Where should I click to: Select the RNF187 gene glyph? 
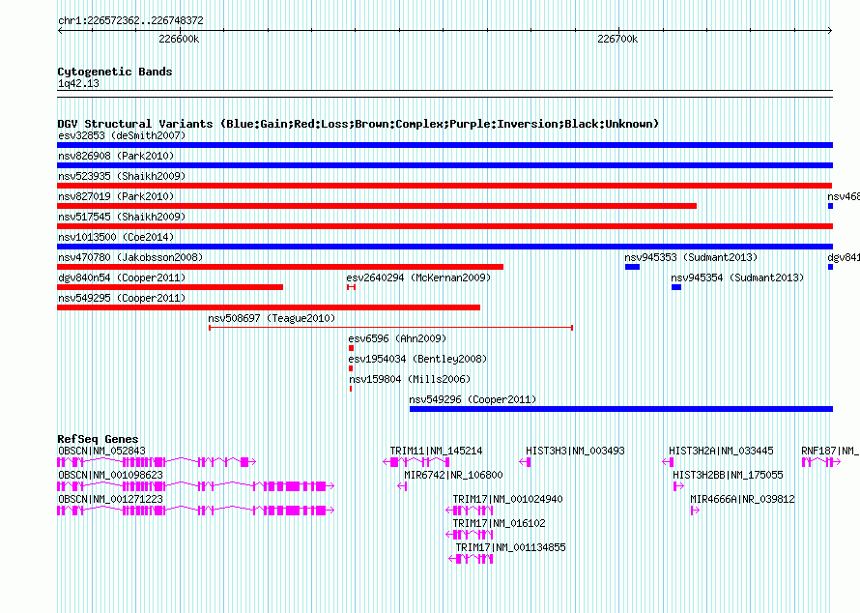tap(821, 462)
